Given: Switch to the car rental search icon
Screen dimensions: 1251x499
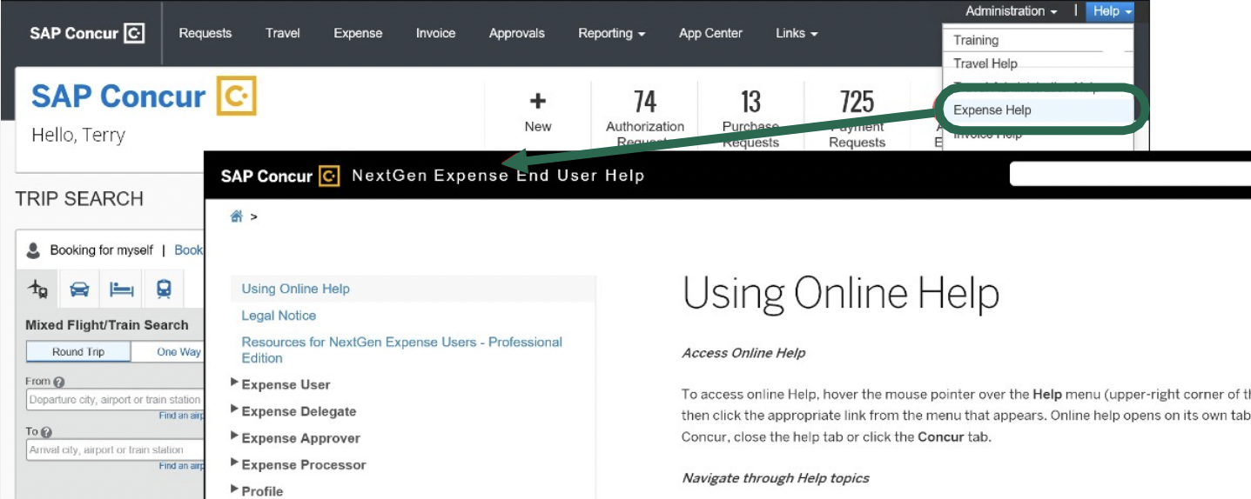Looking at the screenshot, I should point(79,289).
